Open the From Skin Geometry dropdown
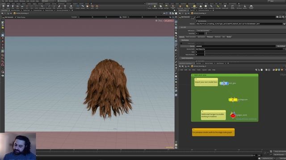The image size is (286, 160). (204, 31)
